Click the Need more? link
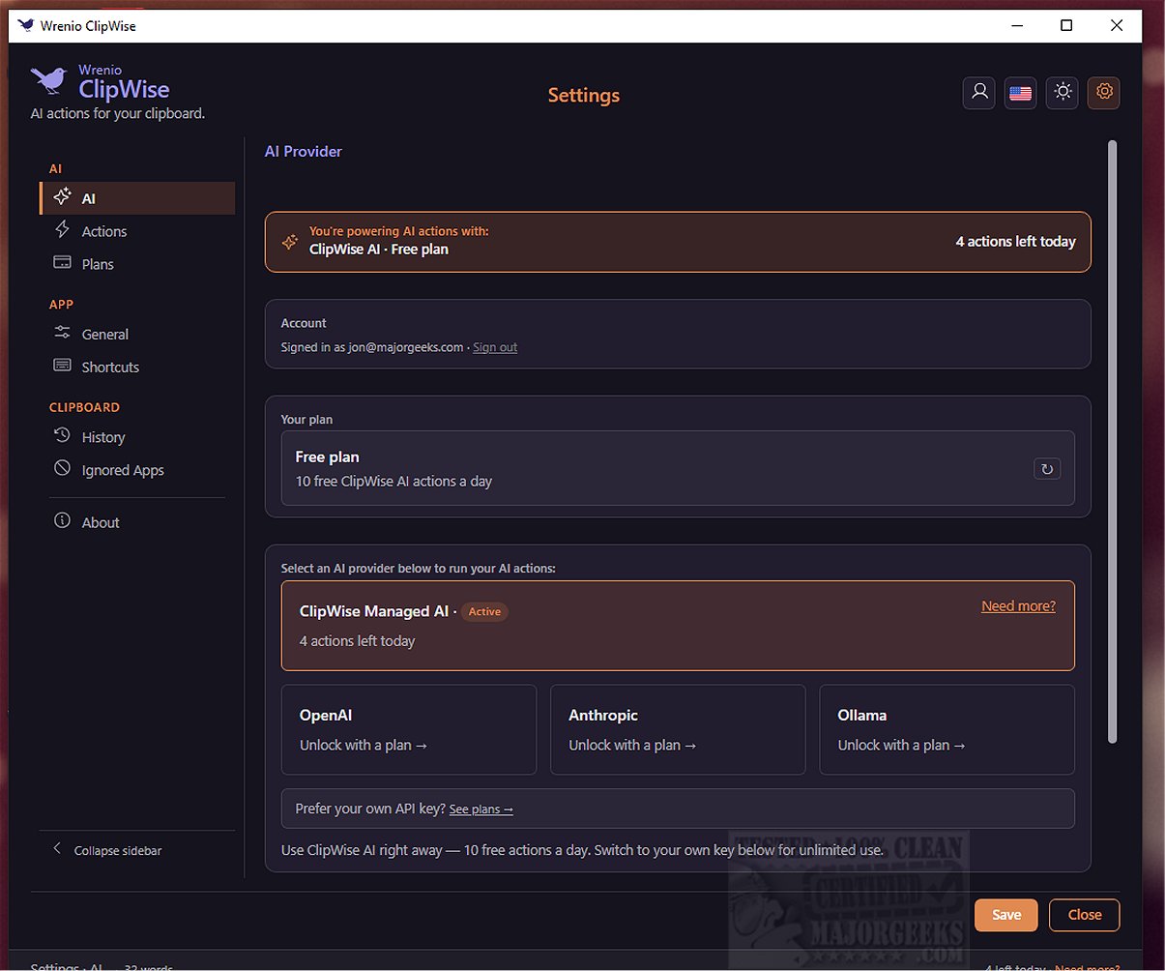The image size is (1165, 971). [x=1018, y=606]
